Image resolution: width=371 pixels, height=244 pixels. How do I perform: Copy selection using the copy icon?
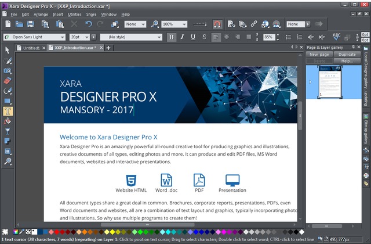pos(45,24)
